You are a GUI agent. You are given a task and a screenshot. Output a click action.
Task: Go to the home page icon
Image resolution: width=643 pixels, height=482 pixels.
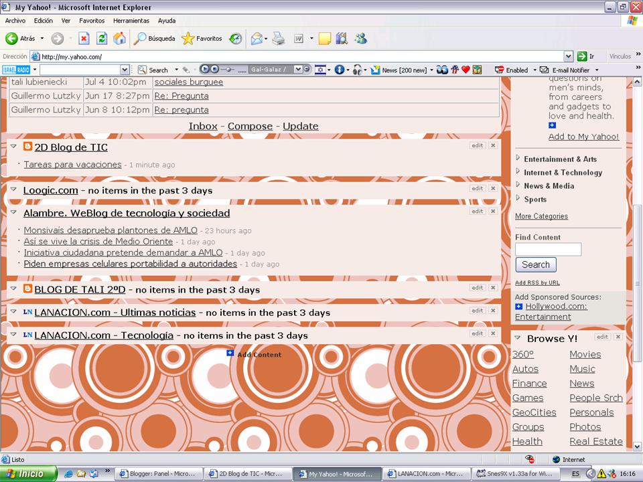point(119,39)
